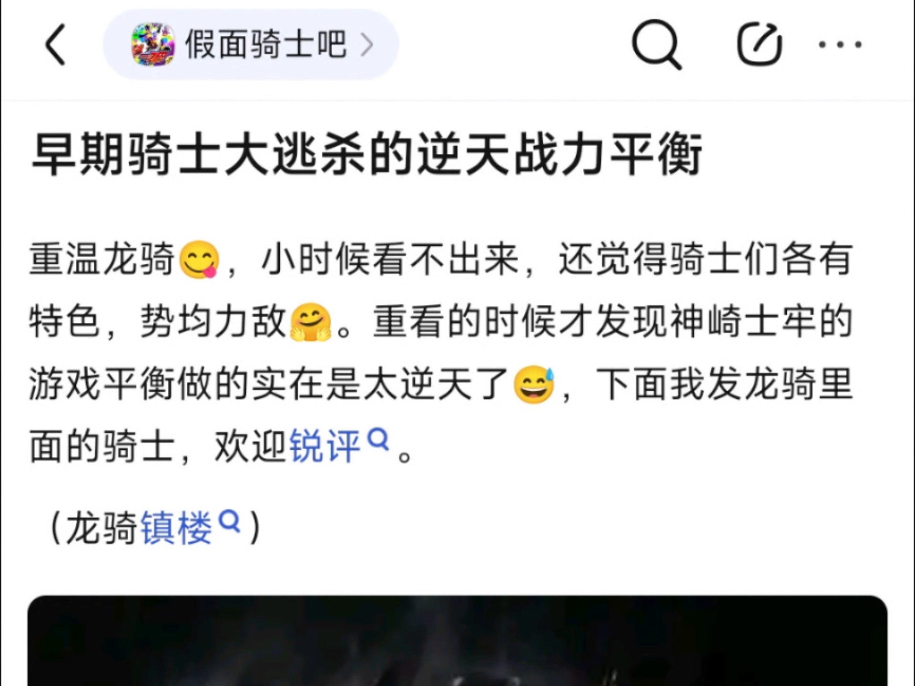Tap the yummy face emoji after 重温龙骑
This screenshot has width=915, height=686.
click(x=199, y=260)
